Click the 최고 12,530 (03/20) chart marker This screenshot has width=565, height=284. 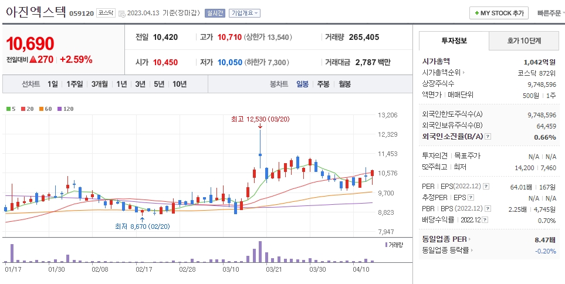click(260, 119)
